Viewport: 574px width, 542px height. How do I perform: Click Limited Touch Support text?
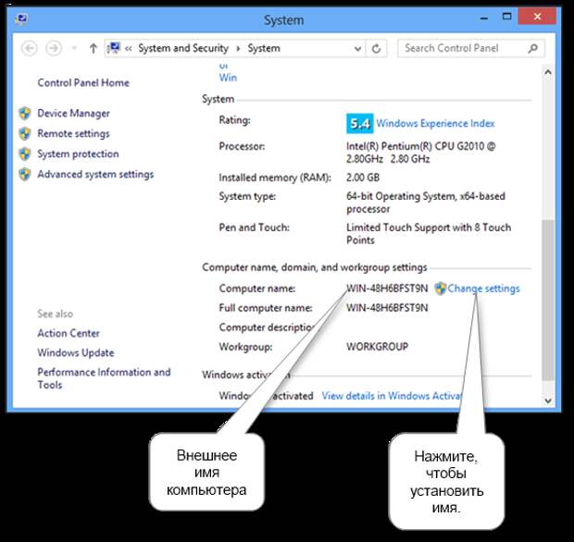click(429, 234)
